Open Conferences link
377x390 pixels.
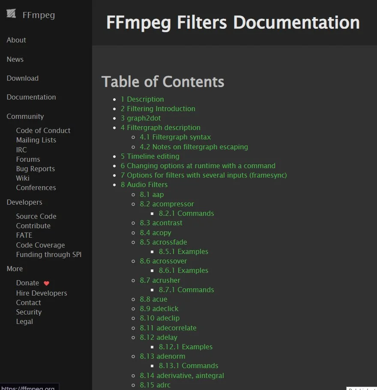(36, 187)
